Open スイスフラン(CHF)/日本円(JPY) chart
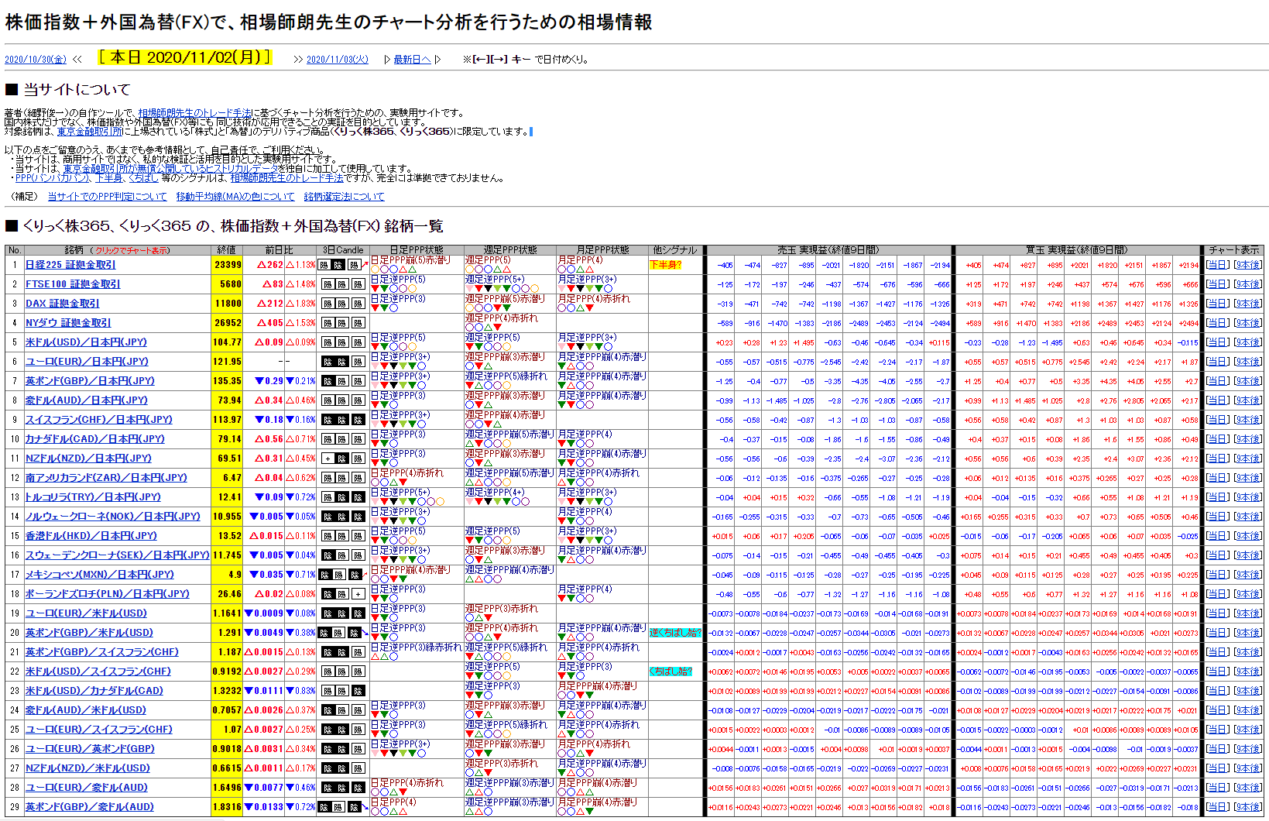 pos(99,420)
